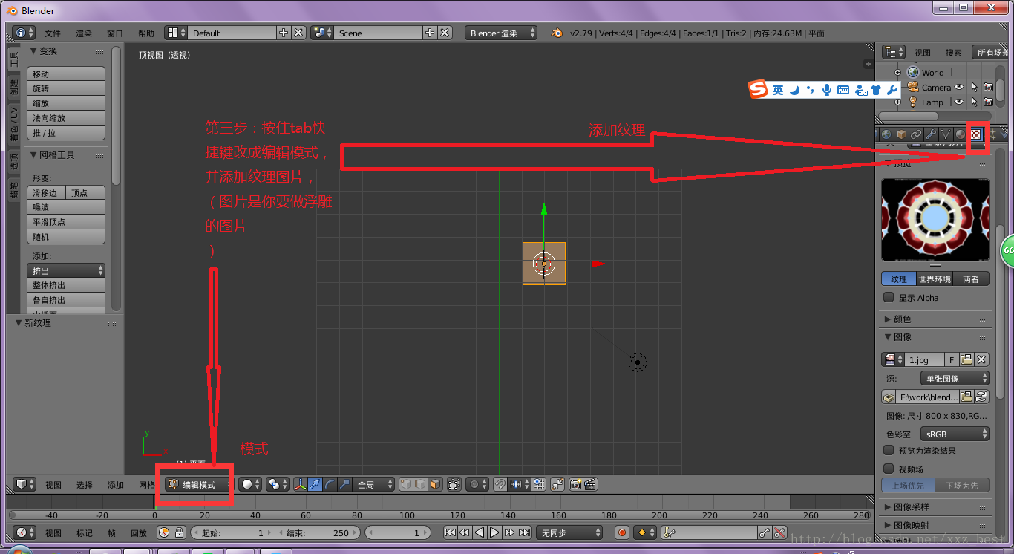Screen dimensions: 1014x554
Task: Click the limit selection to visible icon
Action: [x=454, y=484]
